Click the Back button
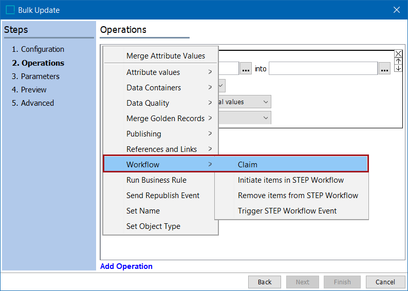The width and height of the screenshot is (408, 291). (264, 282)
